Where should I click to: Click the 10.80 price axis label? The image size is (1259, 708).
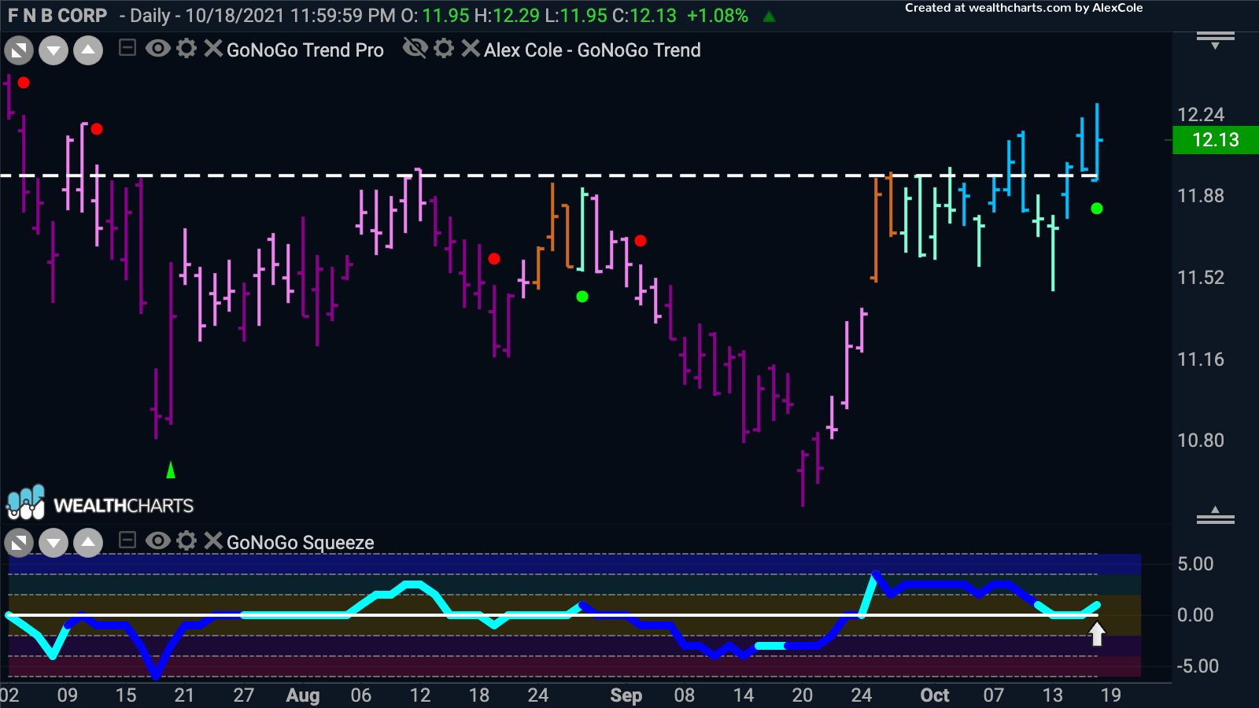(x=1201, y=441)
